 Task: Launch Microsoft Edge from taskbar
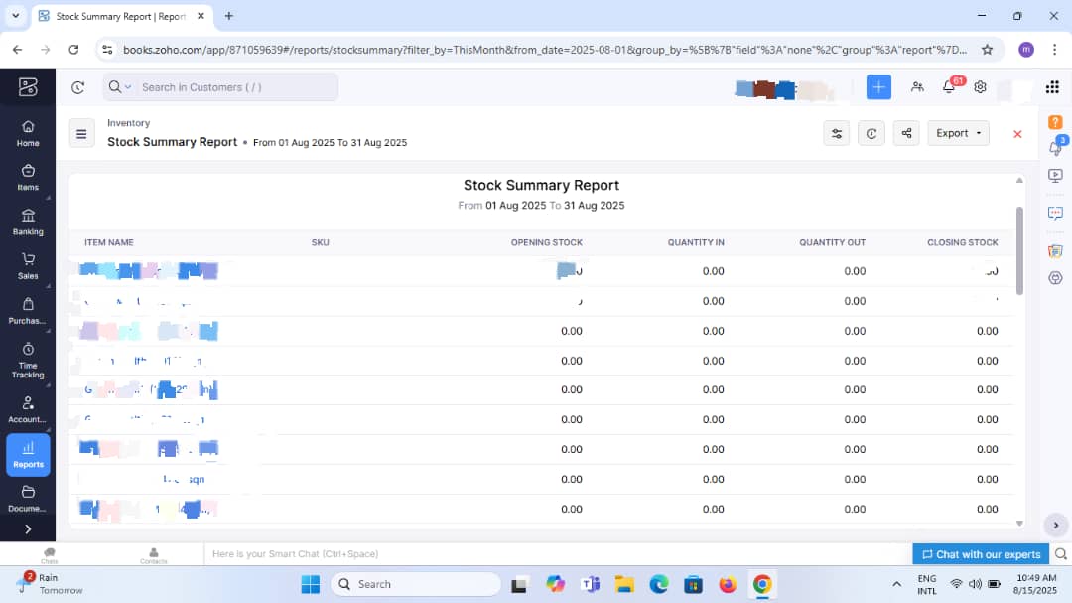pyautogui.click(x=659, y=584)
